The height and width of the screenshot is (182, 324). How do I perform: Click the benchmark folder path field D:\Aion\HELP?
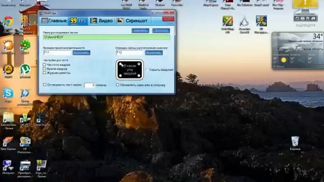(x=106, y=37)
